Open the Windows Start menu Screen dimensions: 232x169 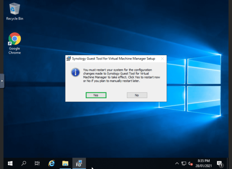(x=10, y=163)
